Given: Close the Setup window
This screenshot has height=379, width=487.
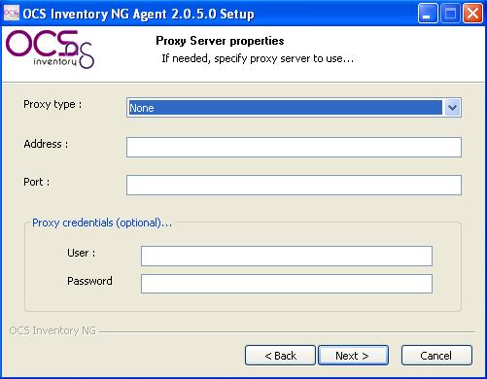Looking at the screenshot, I should [472, 14].
